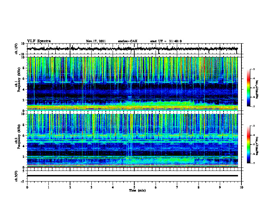272x210 pixels.
Task: Click the time axis tick label '1'
Action: (x=48, y=187)
